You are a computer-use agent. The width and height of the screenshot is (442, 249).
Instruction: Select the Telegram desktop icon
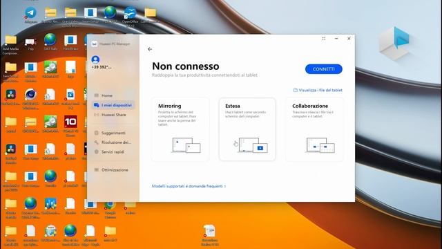30,15
